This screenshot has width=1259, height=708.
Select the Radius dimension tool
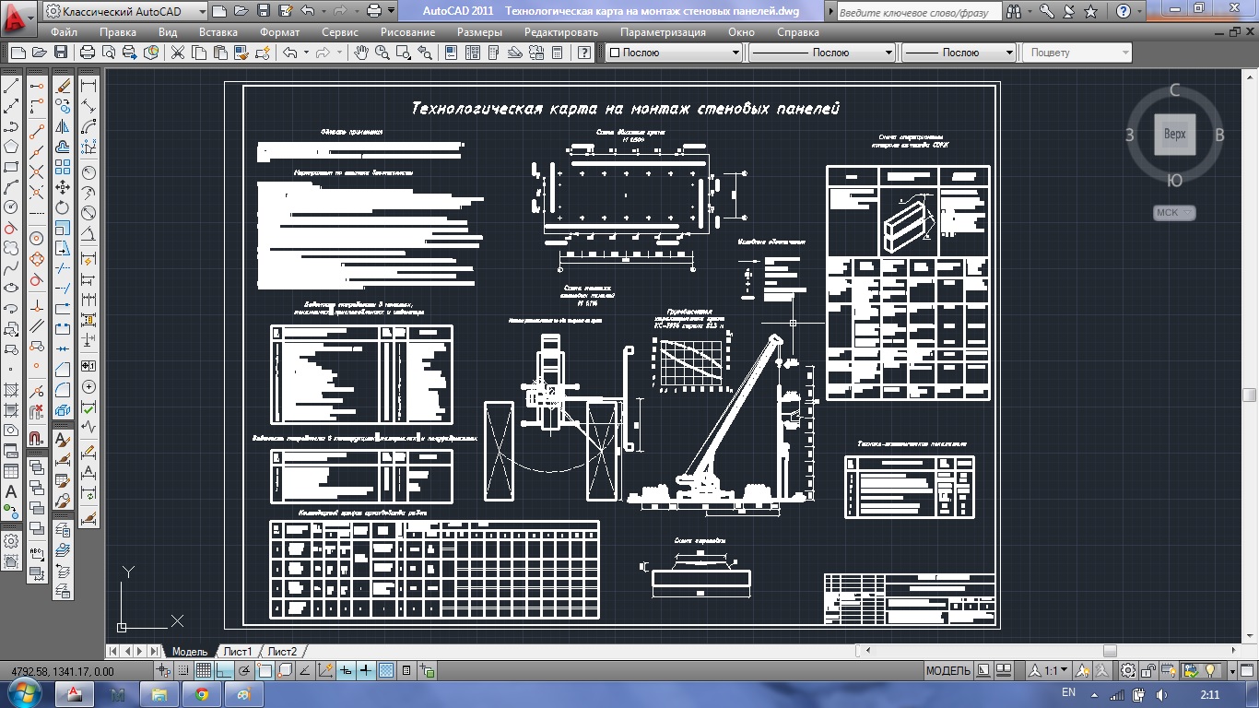click(x=88, y=171)
